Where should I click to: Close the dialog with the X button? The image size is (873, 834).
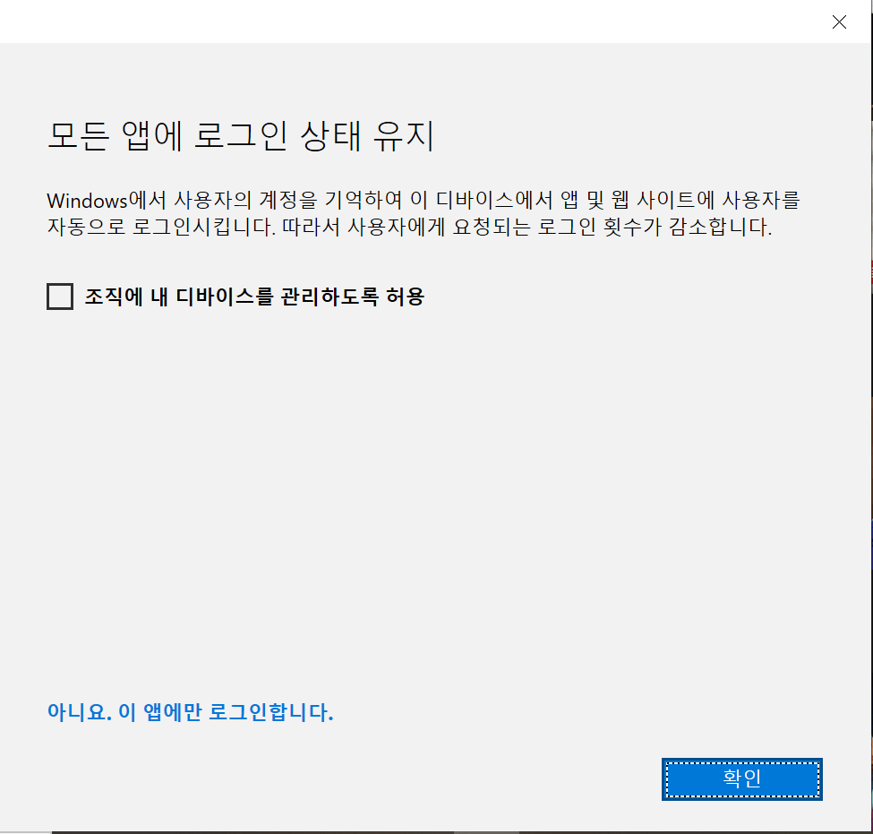[839, 21]
